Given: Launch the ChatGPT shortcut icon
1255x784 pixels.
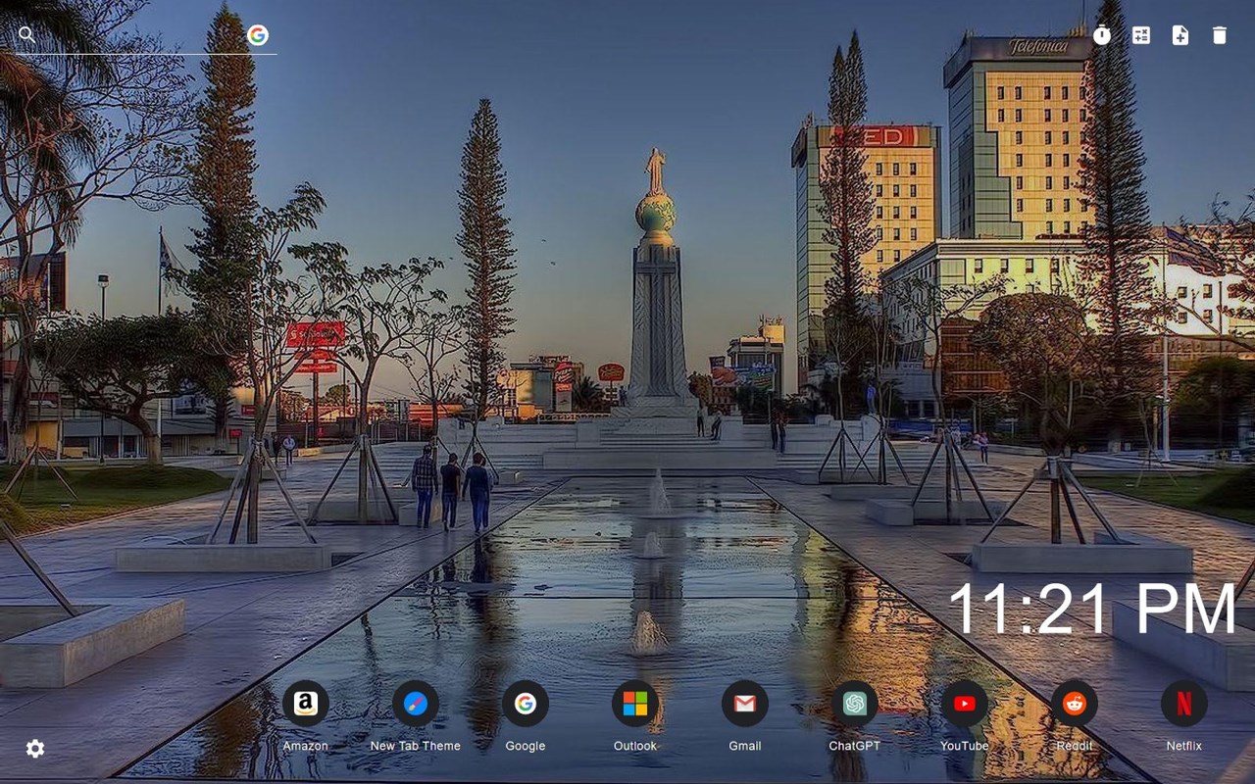Looking at the screenshot, I should tap(855, 704).
